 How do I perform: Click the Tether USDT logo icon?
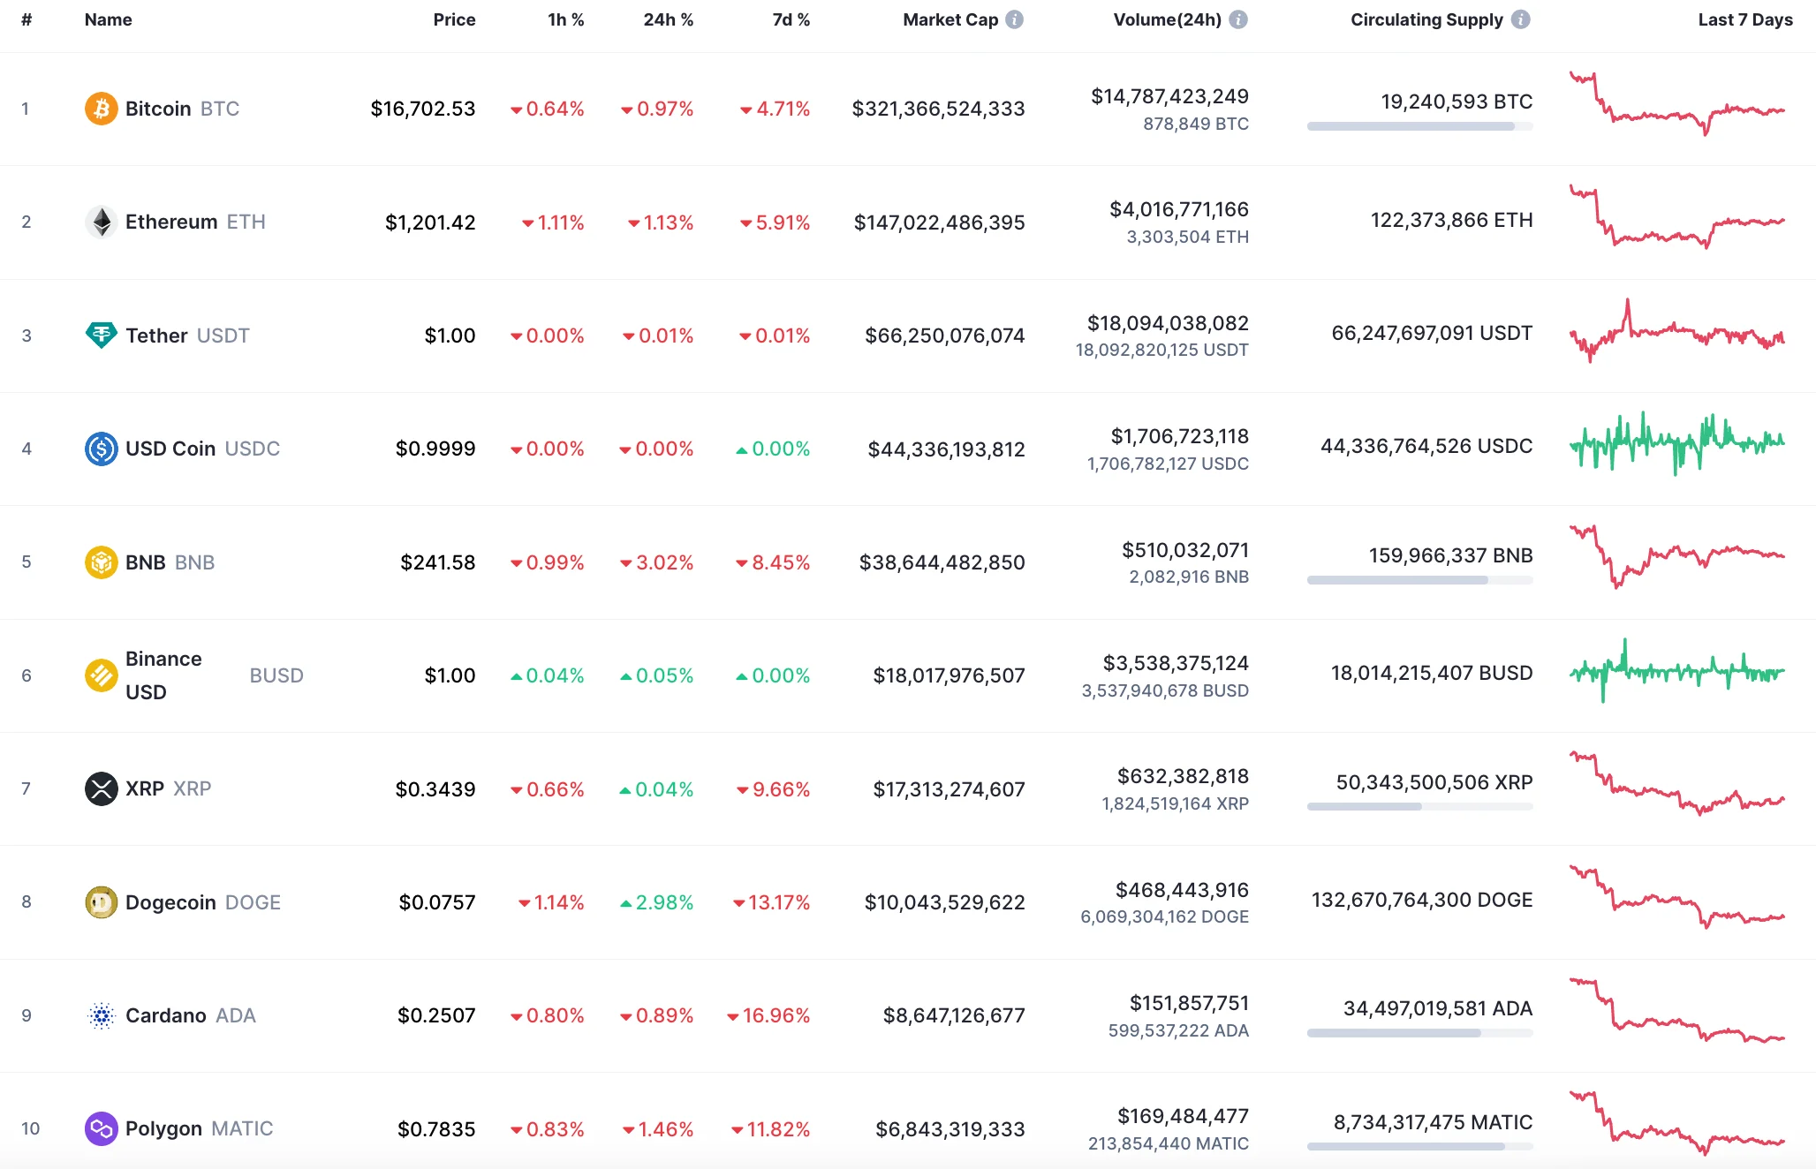click(102, 335)
